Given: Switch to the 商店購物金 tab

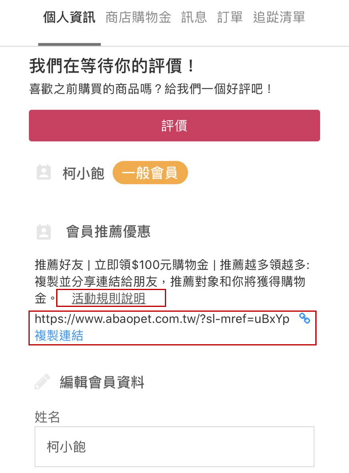Looking at the screenshot, I should 138,17.
